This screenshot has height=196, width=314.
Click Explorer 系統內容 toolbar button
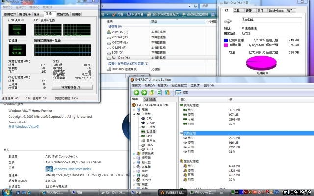(135, 14)
